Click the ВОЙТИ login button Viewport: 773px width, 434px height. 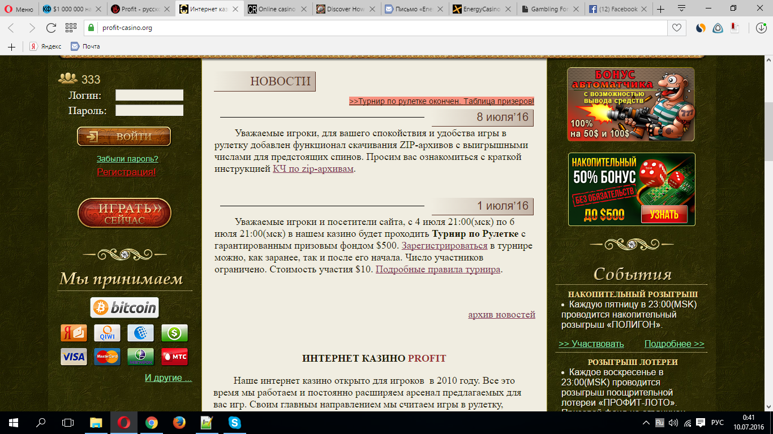coord(124,136)
